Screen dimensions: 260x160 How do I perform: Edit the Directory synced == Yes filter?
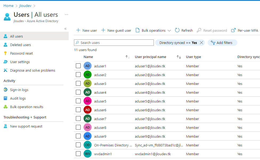click(178, 43)
